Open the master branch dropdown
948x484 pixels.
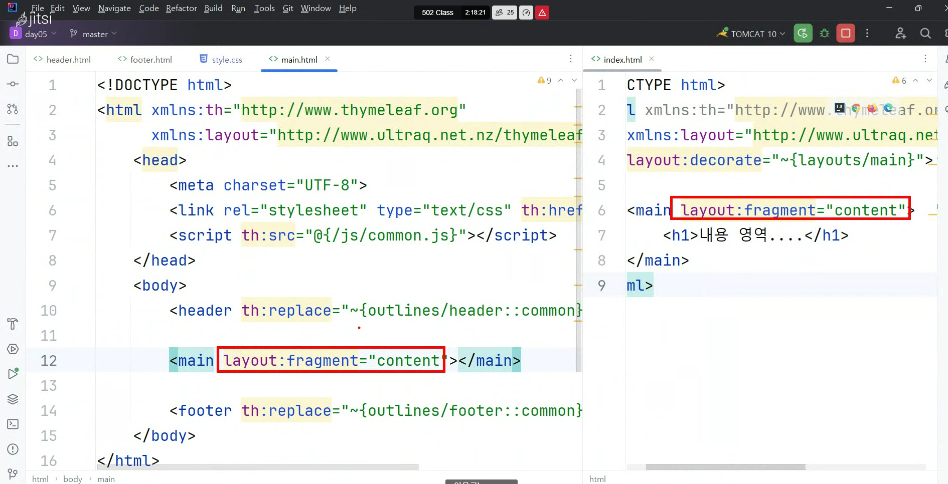(93, 34)
